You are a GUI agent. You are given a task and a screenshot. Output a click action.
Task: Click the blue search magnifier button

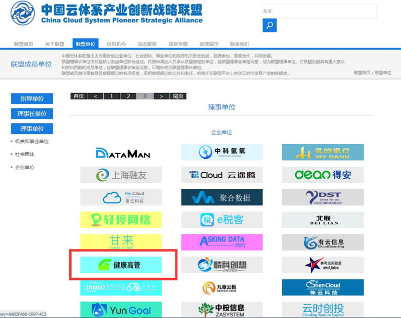point(269,25)
